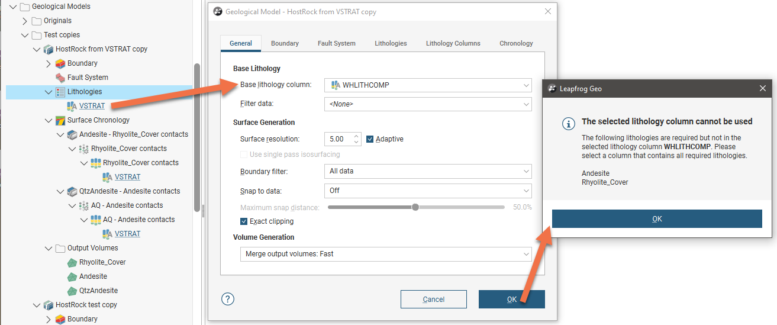Open the Snap to data dropdown
The image size is (777, 325).
(428, 191)
